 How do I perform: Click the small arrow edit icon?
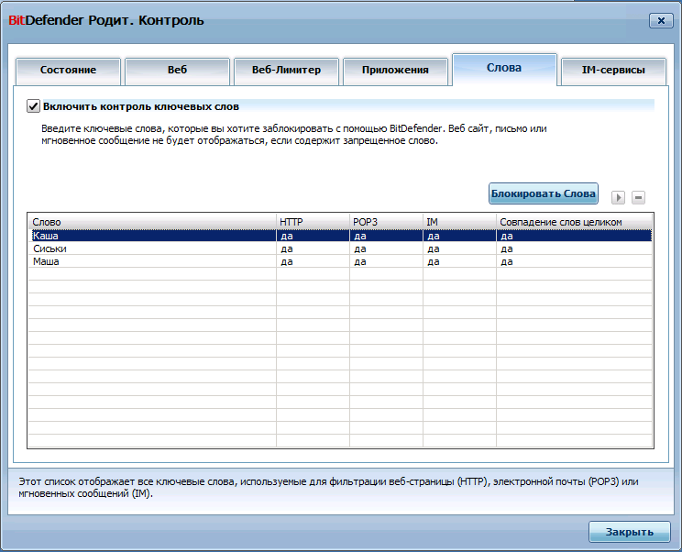pyautogui.click(x=618, y=197)
